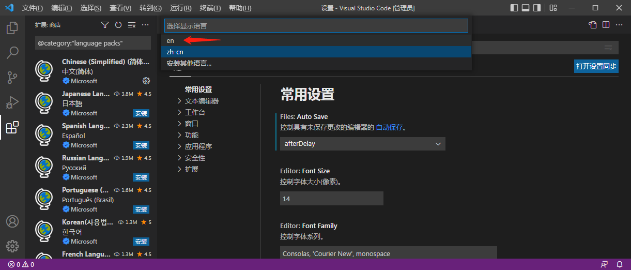Open the 编辑(E) menu

pyautogui.click(x=62, y=8)
